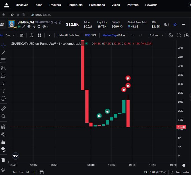The image size is (191, 175).
Task: Enter fullscreen chart mode
Action: pos(179,35)
